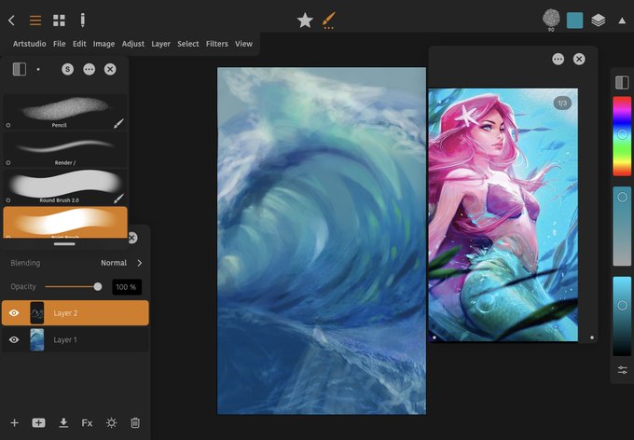The height and width of the screenshot is (440, 634).
Task: Toggle the radio dot beside Render brush
Action: coord(8,163)
